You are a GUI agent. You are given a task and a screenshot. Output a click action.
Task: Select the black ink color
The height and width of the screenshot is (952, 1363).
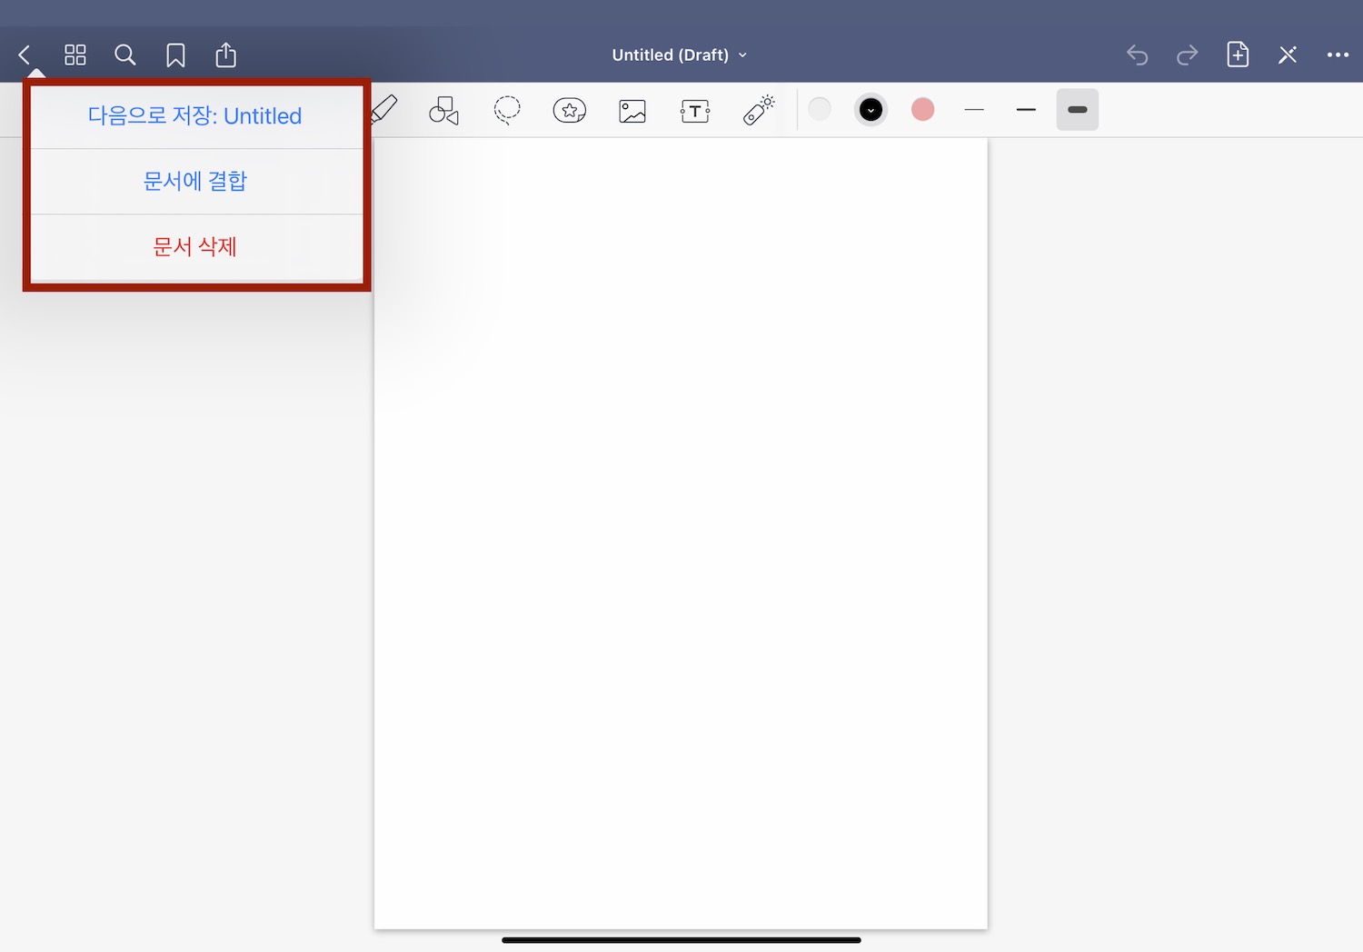click(x=871, y=109)
